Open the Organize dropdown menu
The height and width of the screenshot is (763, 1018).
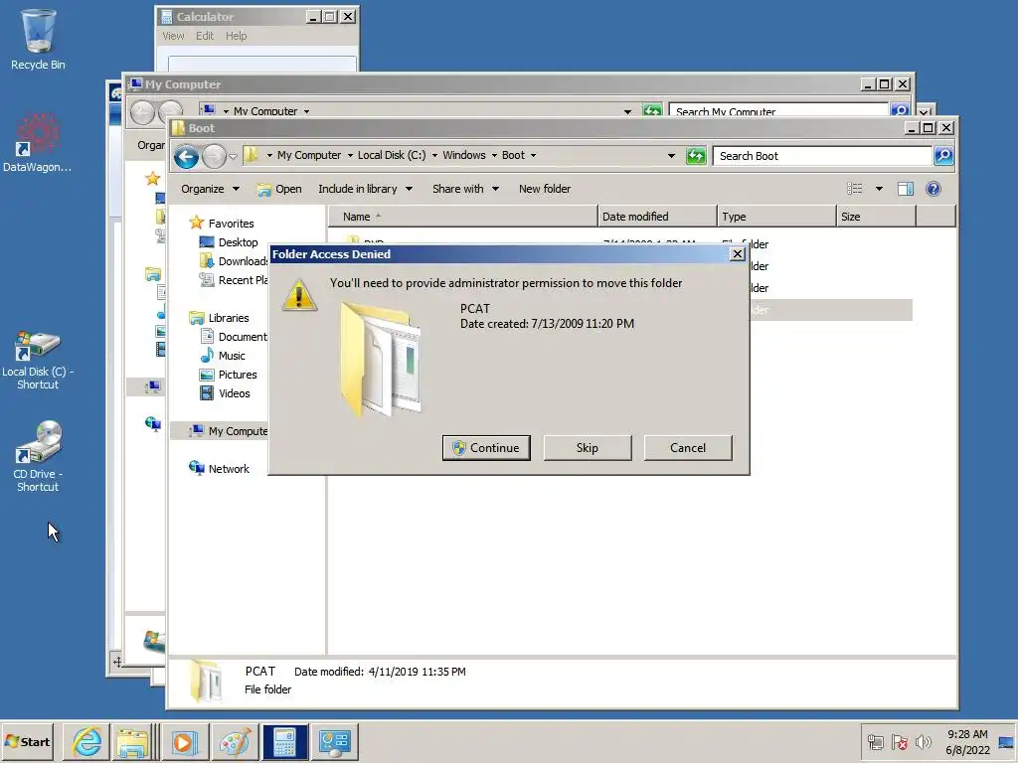[x=210, y=189]
